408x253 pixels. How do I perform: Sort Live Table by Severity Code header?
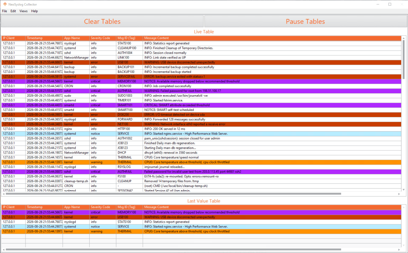(x=102, y=38)
